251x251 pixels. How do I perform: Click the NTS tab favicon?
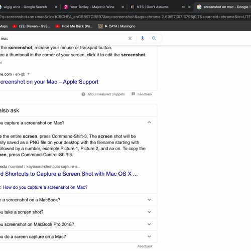[x=133, y=7]
